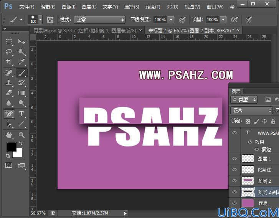Open status bar info arrow

click(x=125, y=213)
